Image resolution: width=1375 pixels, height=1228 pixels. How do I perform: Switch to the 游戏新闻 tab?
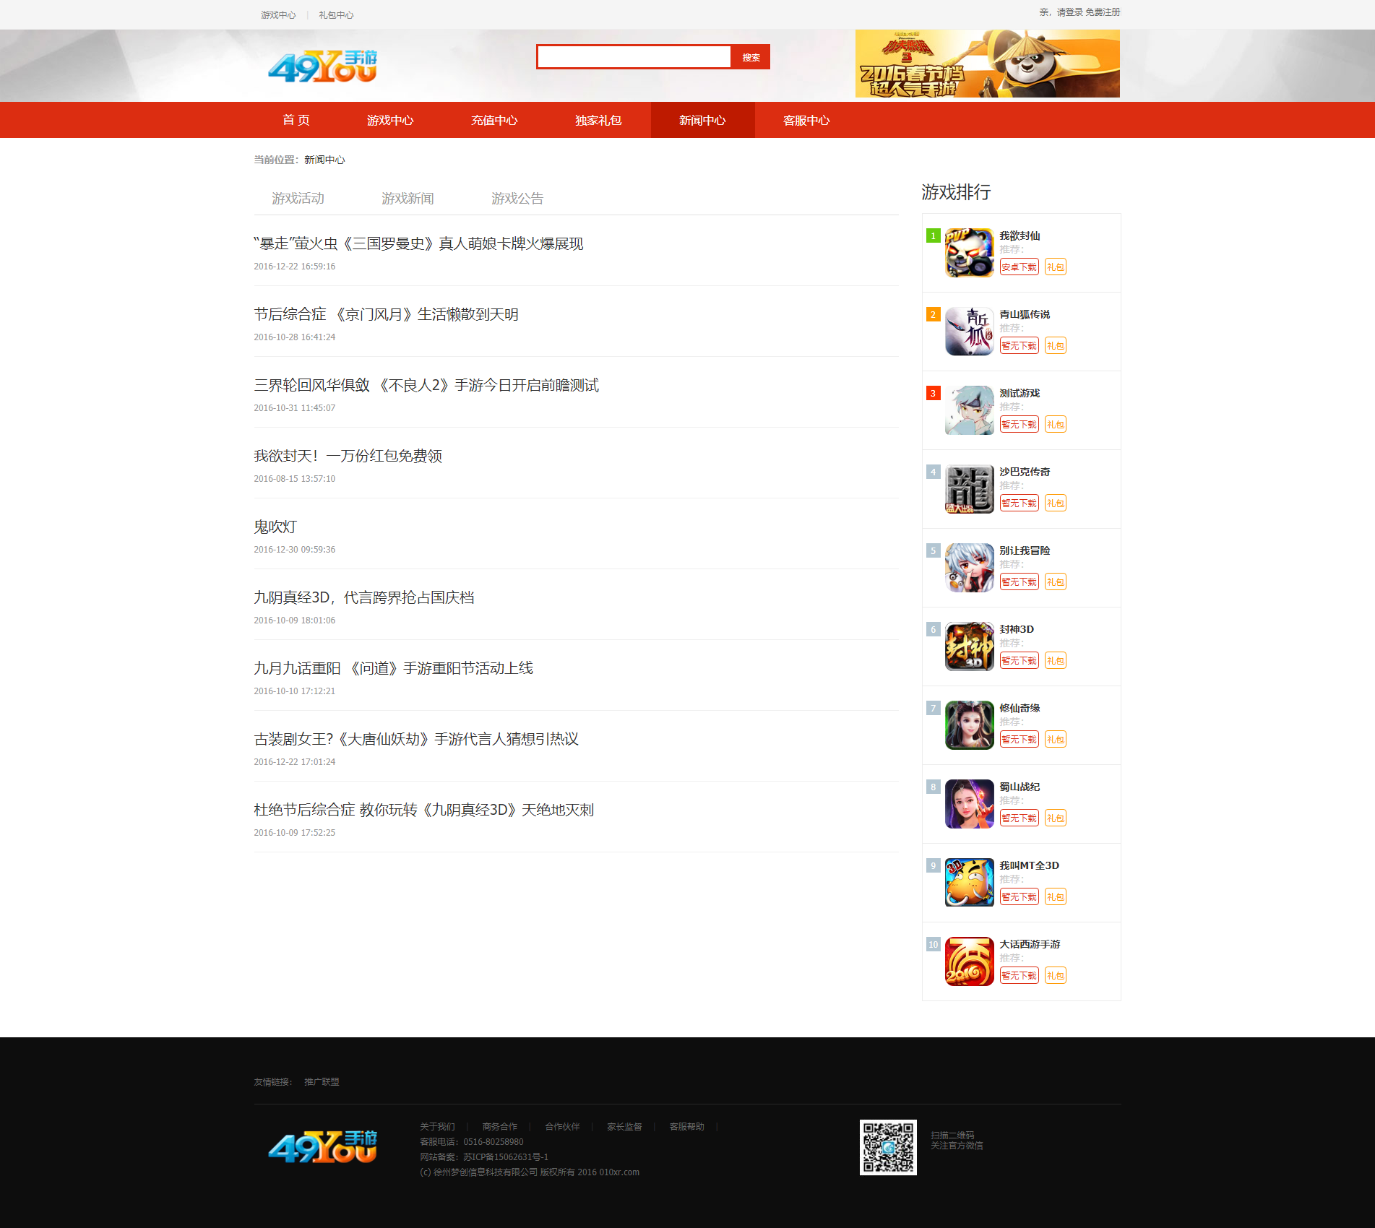click(x=408, y=199)
